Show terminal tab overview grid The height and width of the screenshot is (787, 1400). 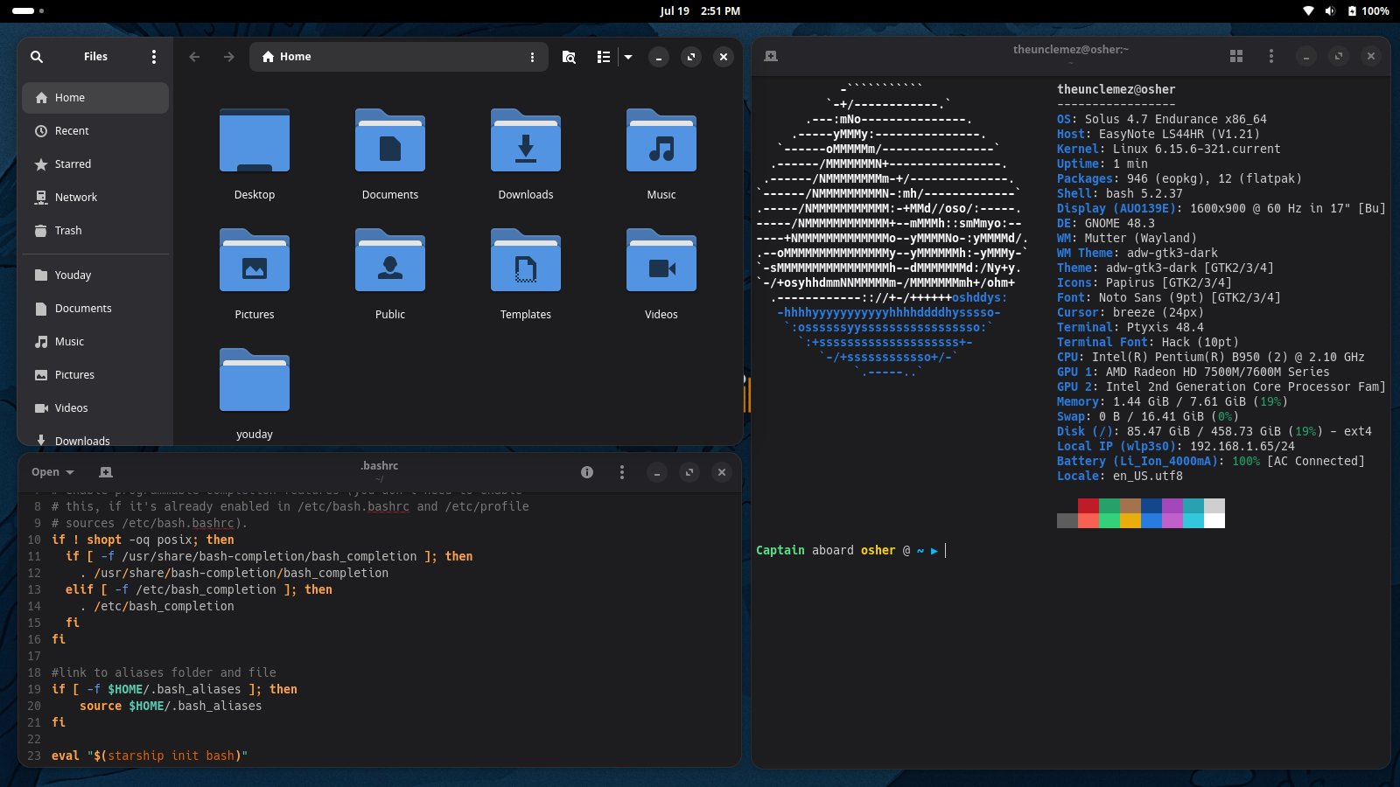[1236, 56]
